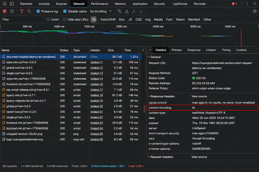
Task: Click the script icon of lazyload.min.js
Action: pyautogui.click(x=3, y=128)
